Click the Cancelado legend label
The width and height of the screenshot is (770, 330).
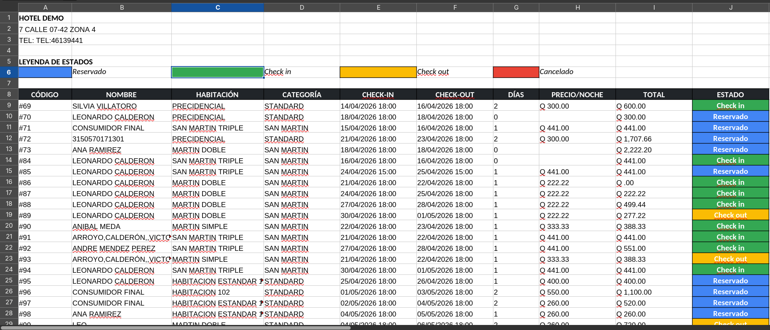pos(556,72)
